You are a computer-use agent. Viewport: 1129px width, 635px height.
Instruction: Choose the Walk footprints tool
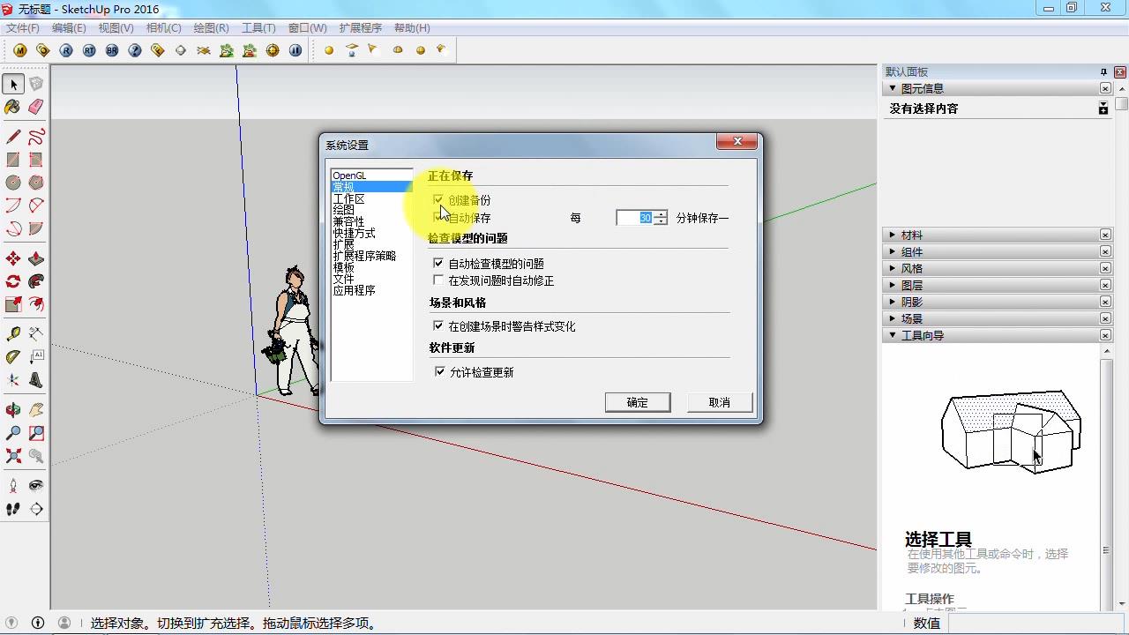point(13,509)
